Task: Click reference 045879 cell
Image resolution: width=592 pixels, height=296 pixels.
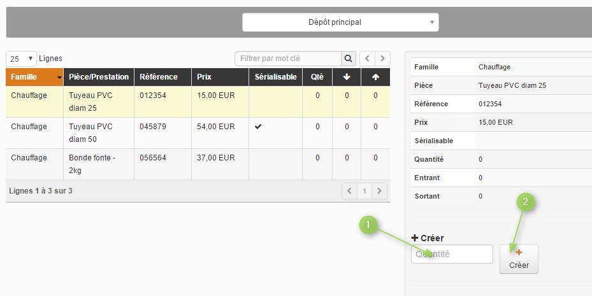Action: 162,133
